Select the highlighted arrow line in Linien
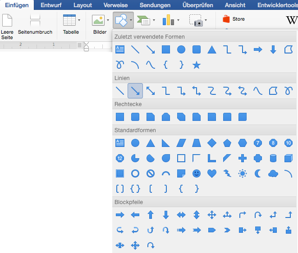 pyautogui.click(x=135, y=91)
